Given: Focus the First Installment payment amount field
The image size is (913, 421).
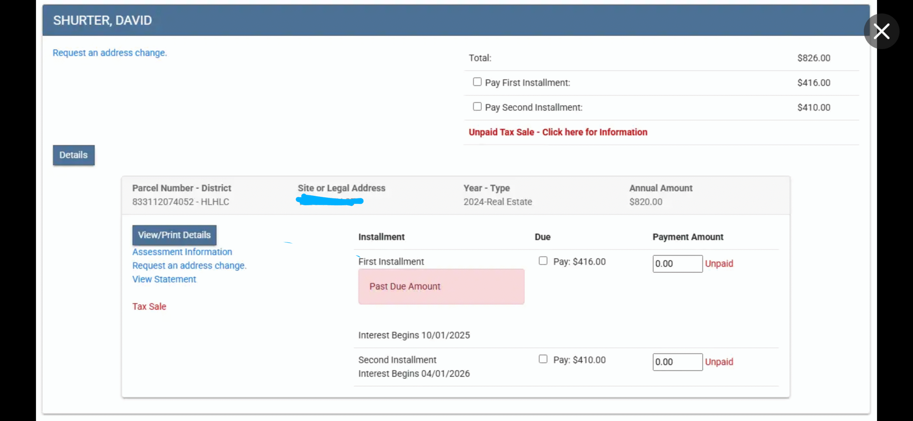Looking at the screenshot, I should click(x=677, y=264).
